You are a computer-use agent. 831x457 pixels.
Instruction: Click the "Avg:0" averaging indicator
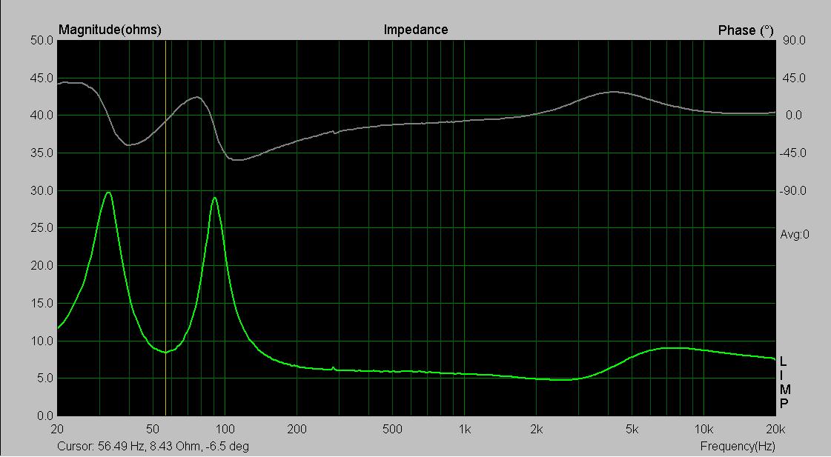point(795,234)
